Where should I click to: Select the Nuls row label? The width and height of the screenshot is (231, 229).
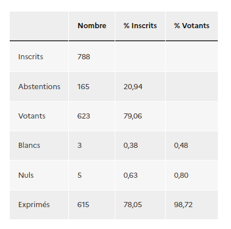point(26,175)
